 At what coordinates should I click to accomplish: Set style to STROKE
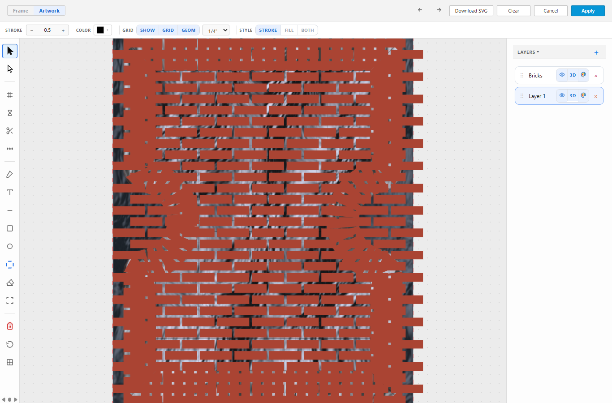[268, 30]
